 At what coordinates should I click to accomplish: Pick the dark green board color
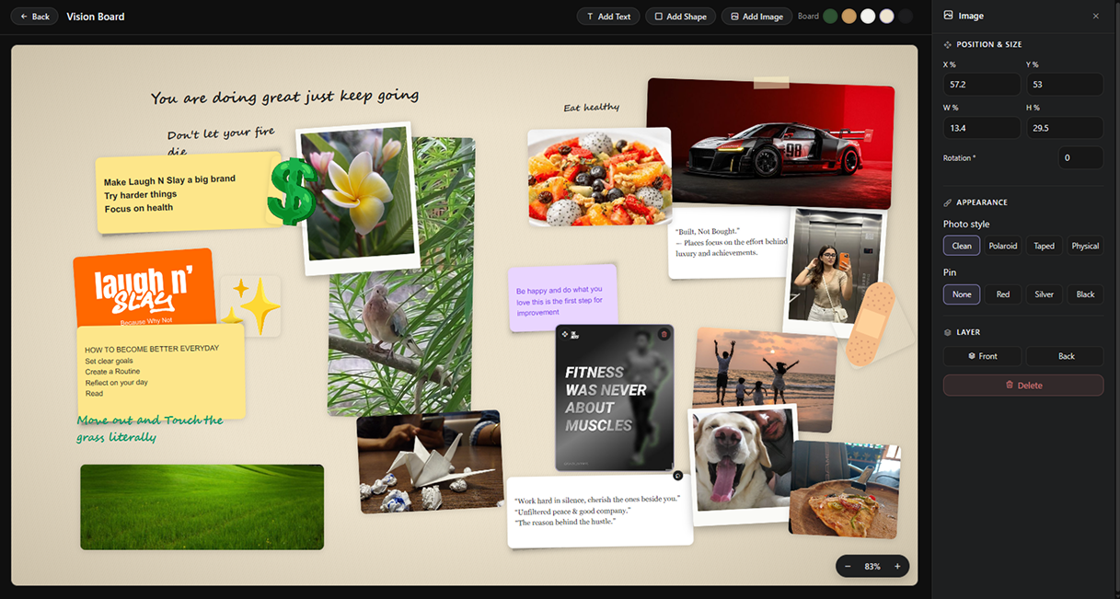point(830,17)
